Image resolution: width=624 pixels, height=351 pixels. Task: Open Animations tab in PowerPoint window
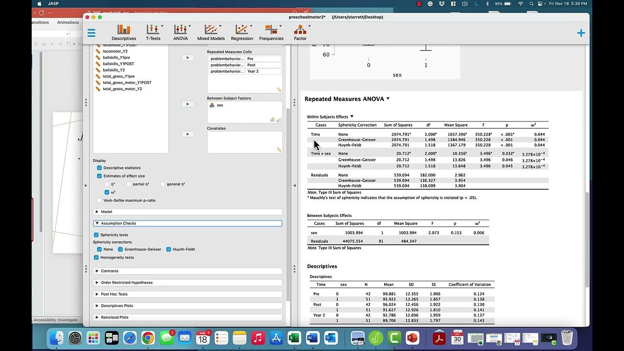[x=68, y=22]
